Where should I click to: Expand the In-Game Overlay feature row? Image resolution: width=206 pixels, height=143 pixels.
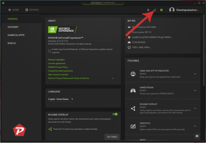point(195,108)
